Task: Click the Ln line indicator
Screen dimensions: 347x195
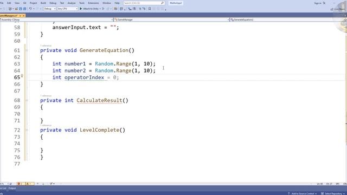Action: 320,184
